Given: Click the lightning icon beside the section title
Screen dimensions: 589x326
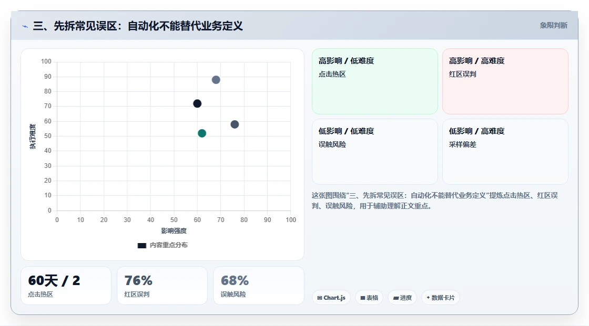Looking at the screenshot, I should (x=25, y=26).
